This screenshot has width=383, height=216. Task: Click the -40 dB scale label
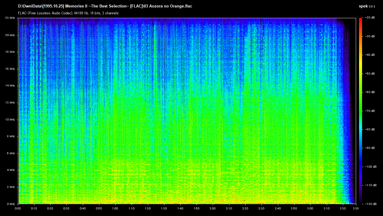370,55
